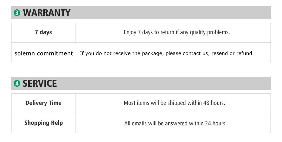Click the "solemn commitment" row label
The height and width of the screenshot is (142, 282).
pyautogui.click(x=44, y=53)
